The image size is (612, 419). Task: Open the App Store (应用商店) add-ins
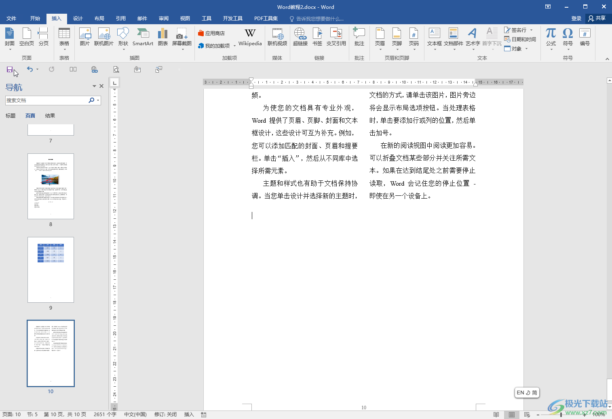click(x=211, y=34)
